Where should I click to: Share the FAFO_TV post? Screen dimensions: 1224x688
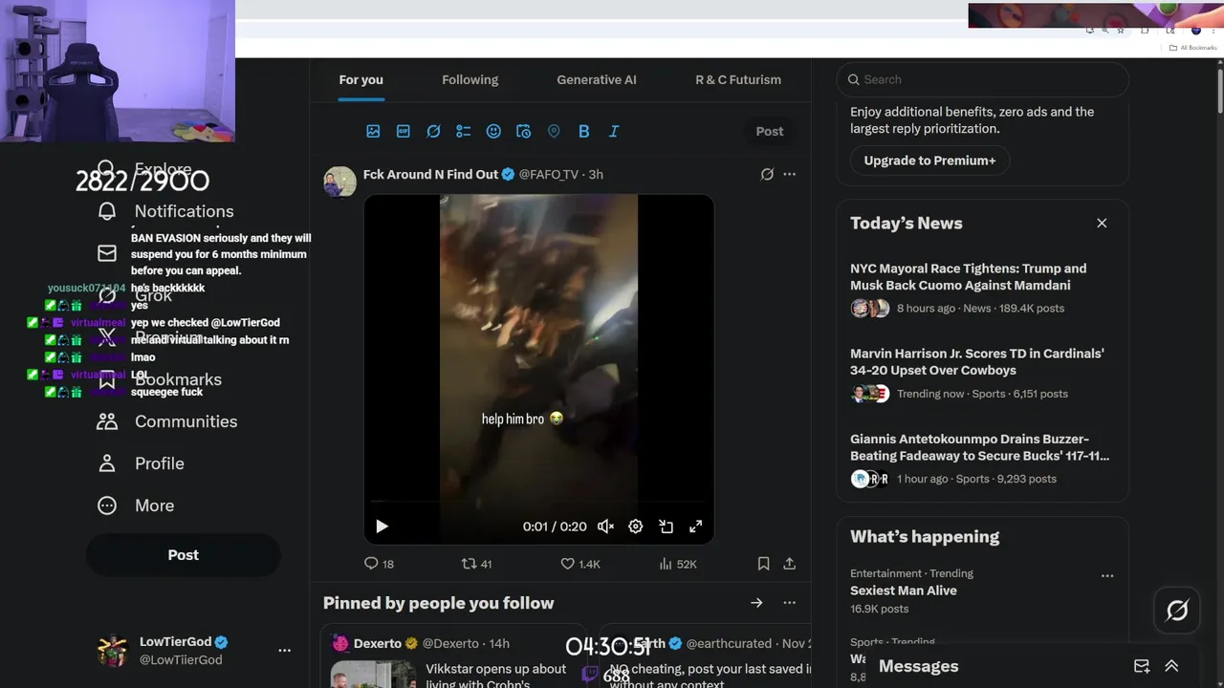pyautogui.click(x=790, y=564)
